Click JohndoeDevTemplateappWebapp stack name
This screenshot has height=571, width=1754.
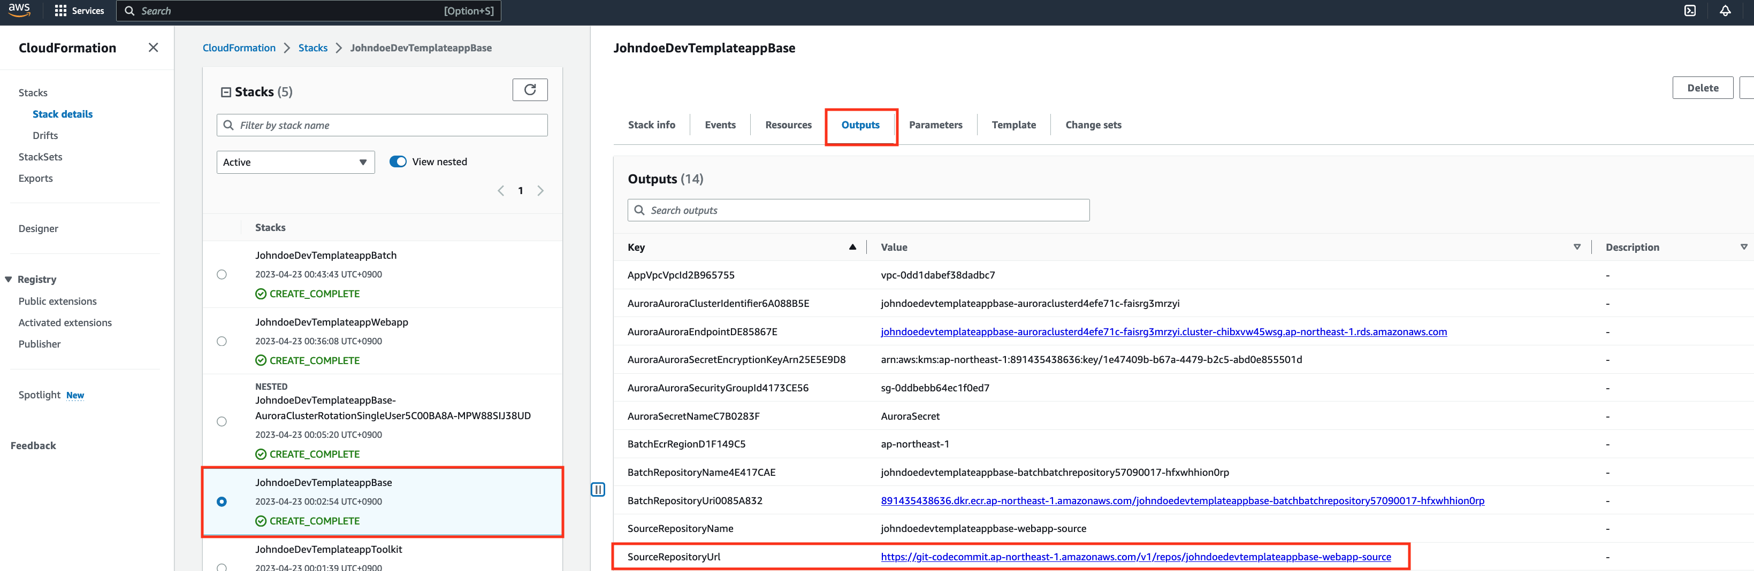pyautogui.click(x=332, y=322)
